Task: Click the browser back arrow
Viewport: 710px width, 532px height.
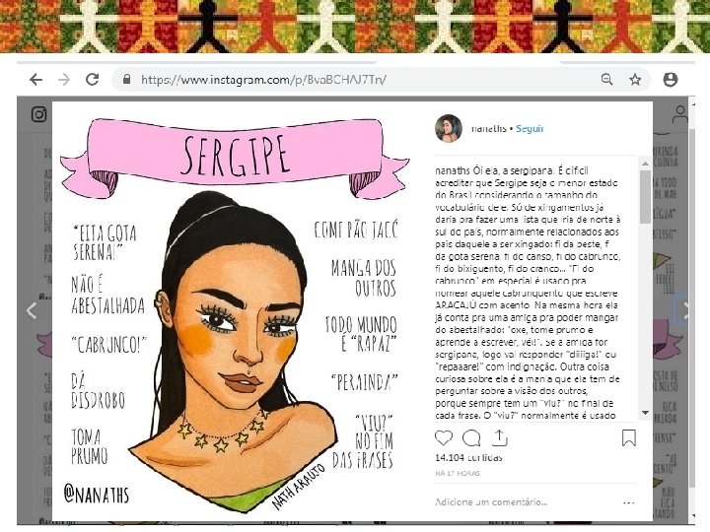Action: pos(35,80)
